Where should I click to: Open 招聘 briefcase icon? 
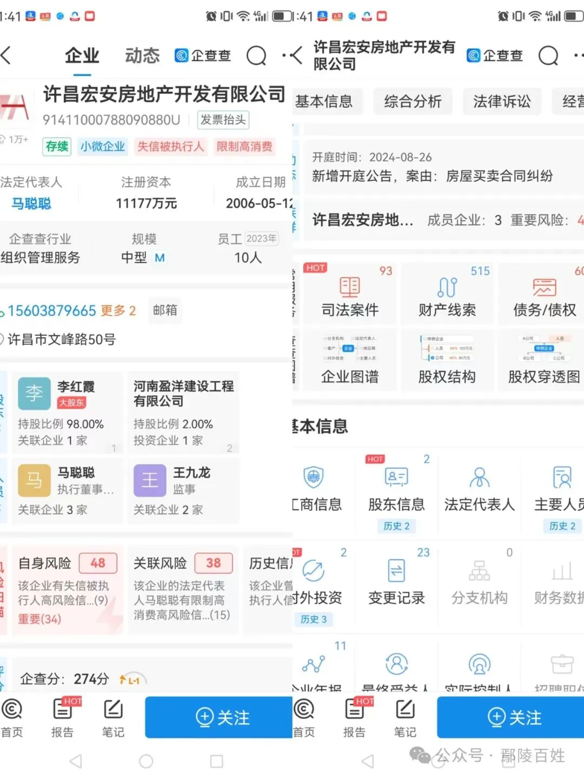[562, 664]
